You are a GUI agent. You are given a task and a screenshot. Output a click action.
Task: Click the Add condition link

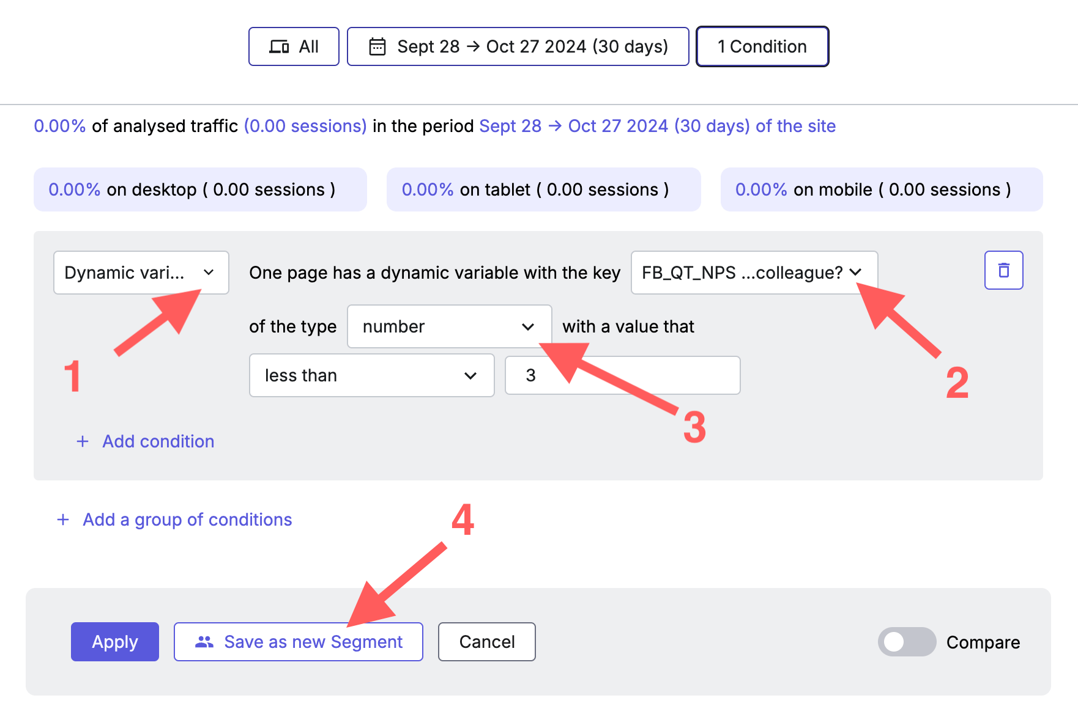(x=158, y=441)
